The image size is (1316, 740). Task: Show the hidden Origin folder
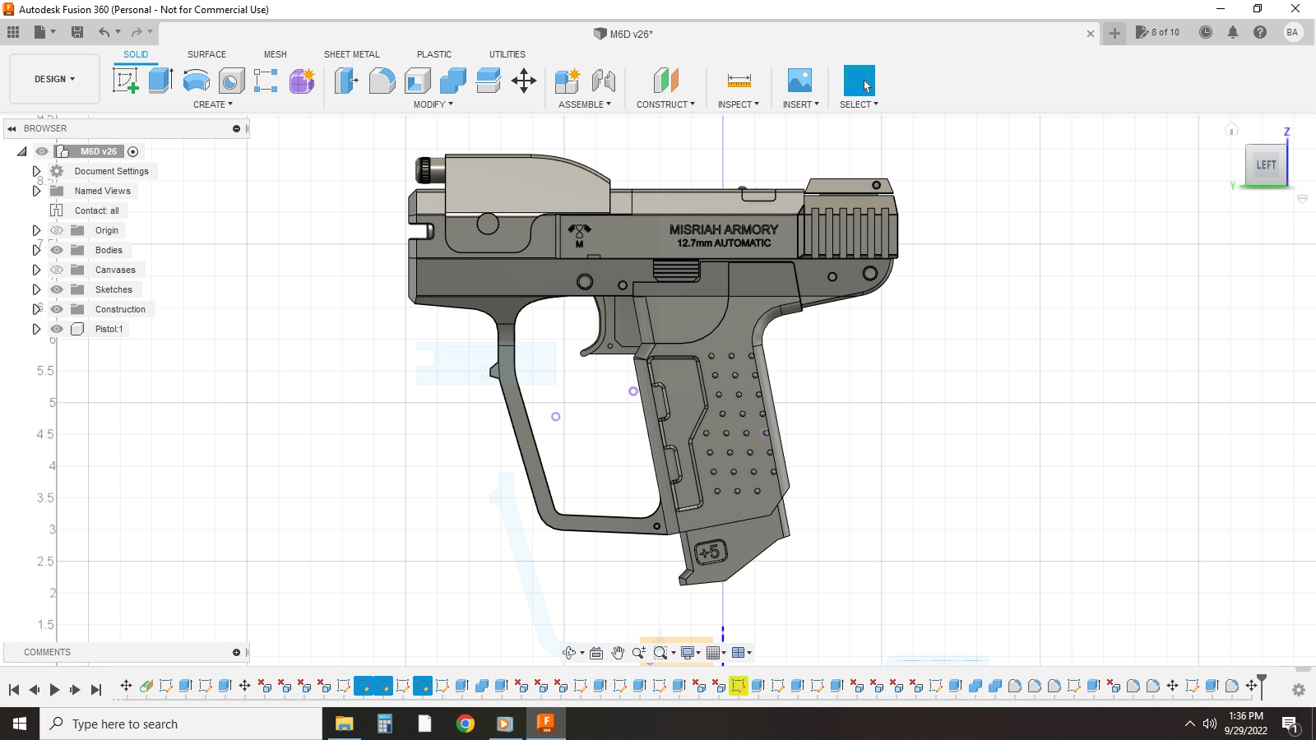tap(57, 230)
